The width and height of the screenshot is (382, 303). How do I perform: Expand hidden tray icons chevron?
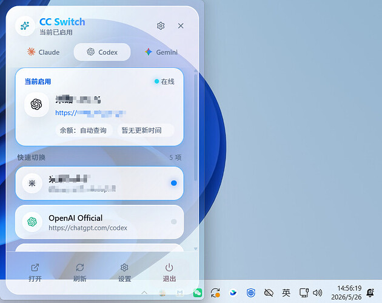pyautogui.click(x=144, y=293)
